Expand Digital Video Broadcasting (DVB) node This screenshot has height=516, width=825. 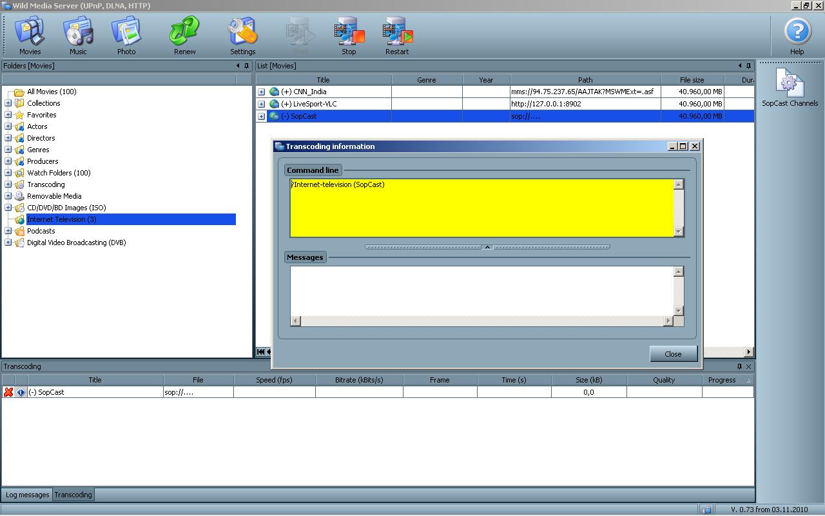(8, 243)
